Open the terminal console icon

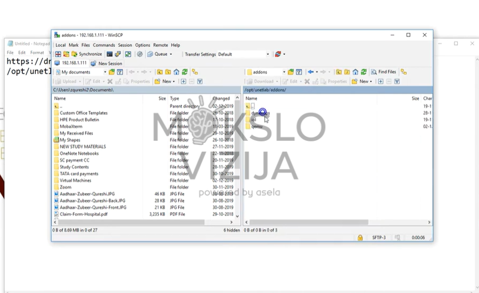pyautogui.click(x=109, y=54)
